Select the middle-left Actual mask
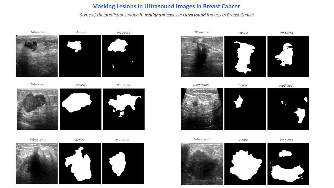334x188 pixels. point(80,109)
